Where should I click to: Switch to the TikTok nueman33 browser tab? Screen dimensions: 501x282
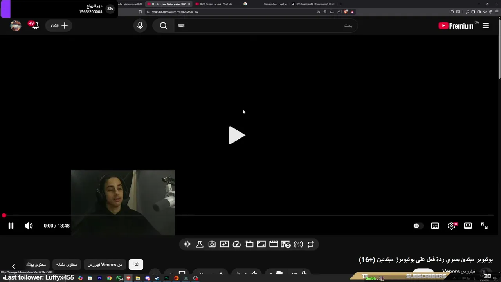pyautogui.click(x=313, y=4)
